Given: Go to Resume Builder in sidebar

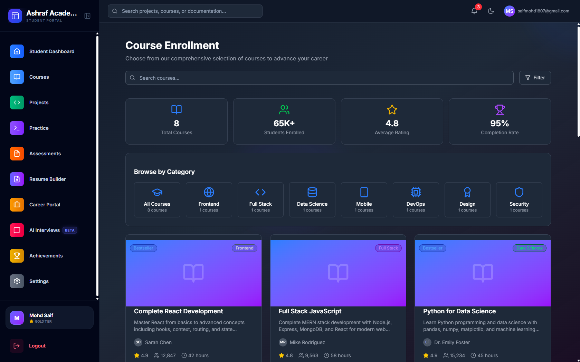Looking at the screenshot, I should coord(47,179).
